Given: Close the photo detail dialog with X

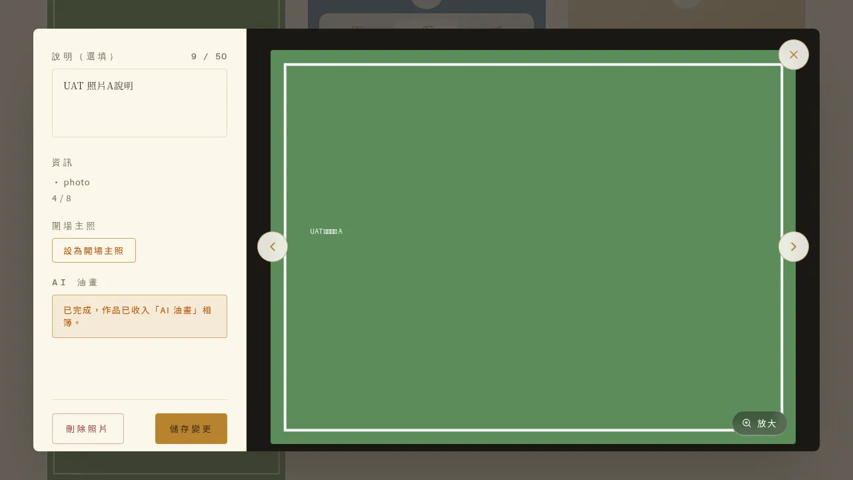Looking at the screenshot, I should pos(793,55).
